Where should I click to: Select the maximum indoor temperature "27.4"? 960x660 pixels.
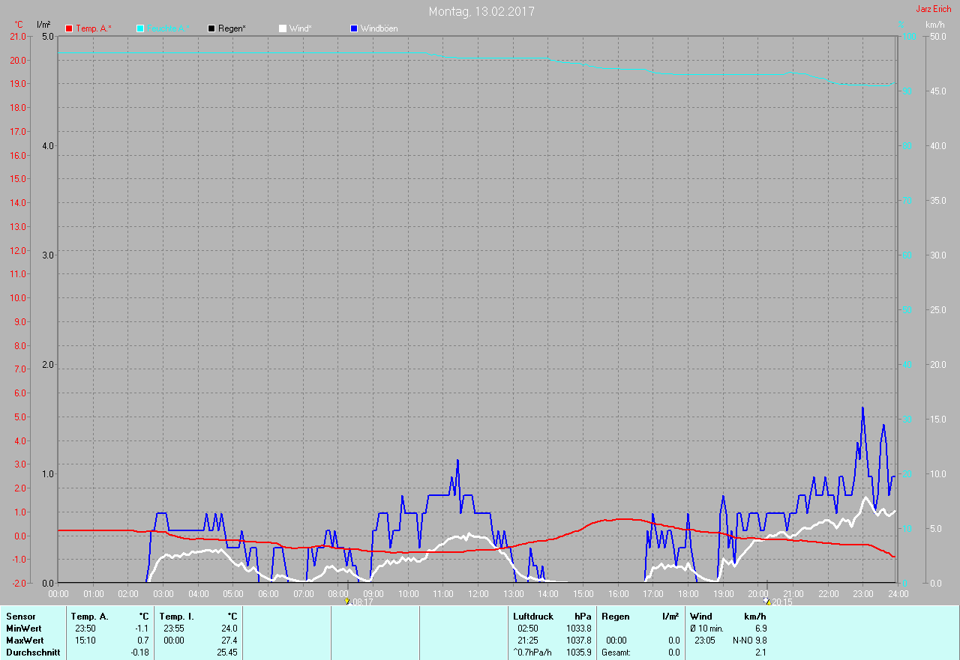pyautogui.click(x=229, y=641)
